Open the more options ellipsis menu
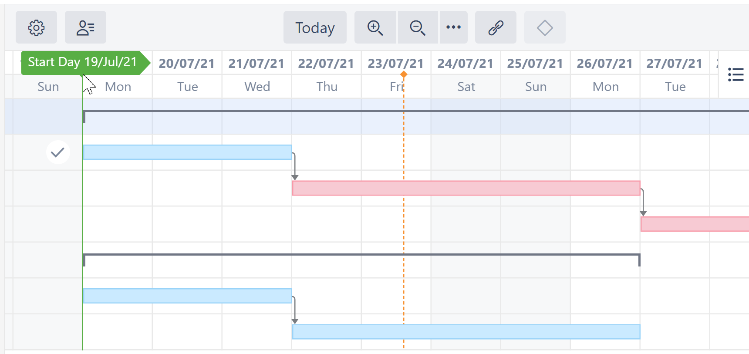This screenshot has width=749, height=354. 454,27
